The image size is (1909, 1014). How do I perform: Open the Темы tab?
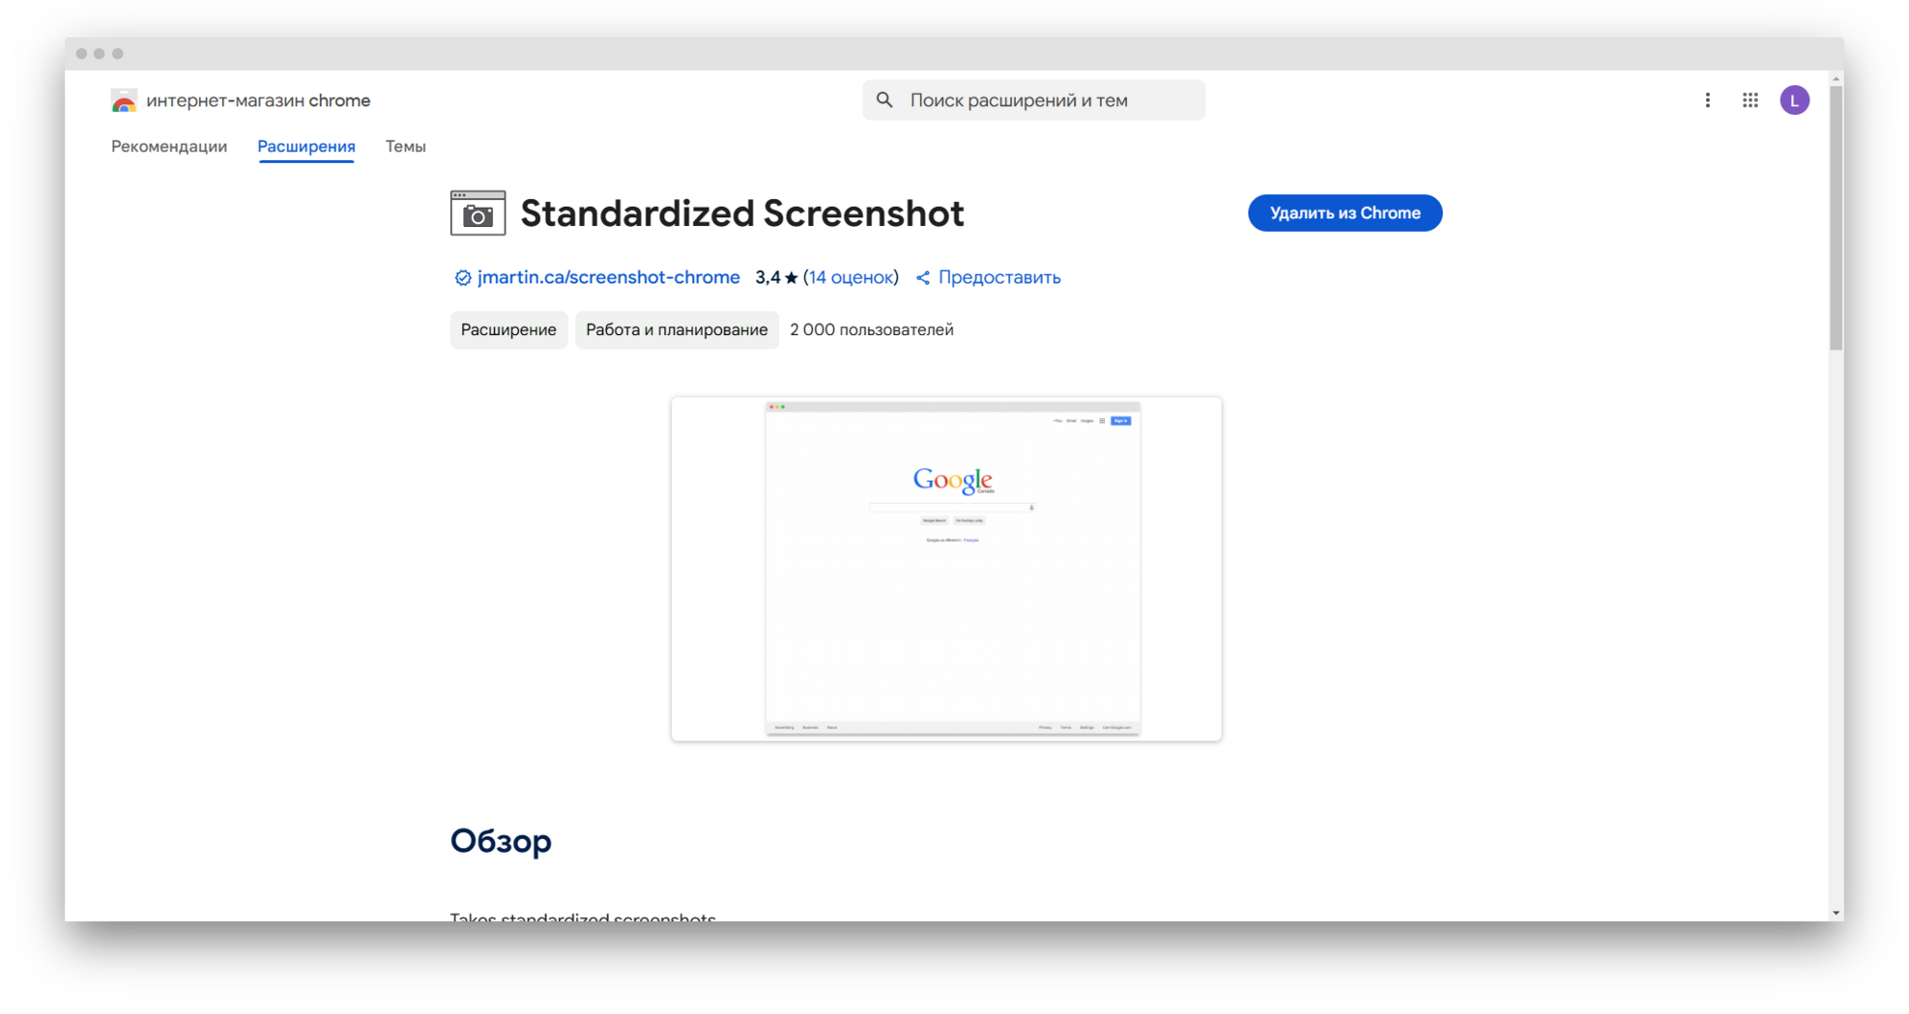point(406,147)
